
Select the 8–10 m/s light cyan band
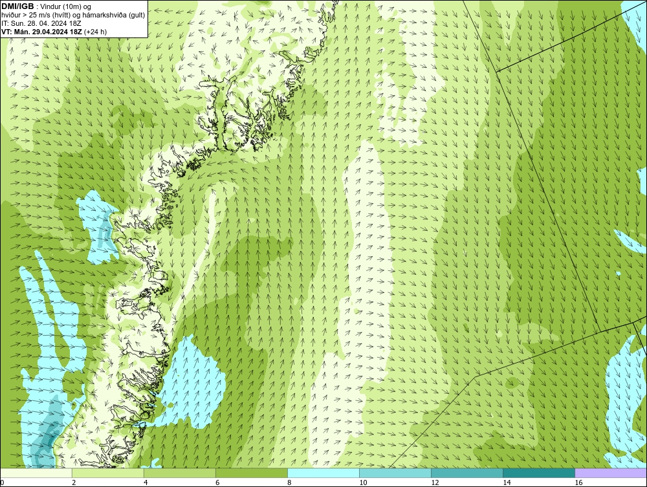tap(323, 473)
